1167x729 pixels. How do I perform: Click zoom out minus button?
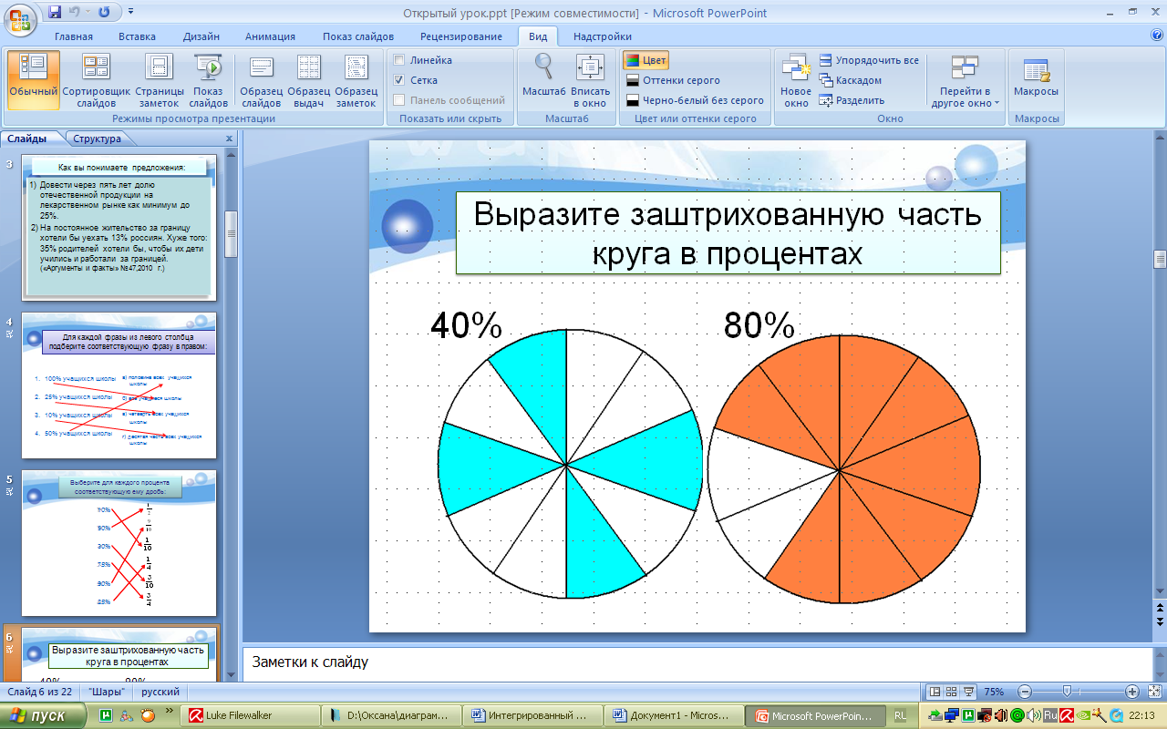(1025, 692)
